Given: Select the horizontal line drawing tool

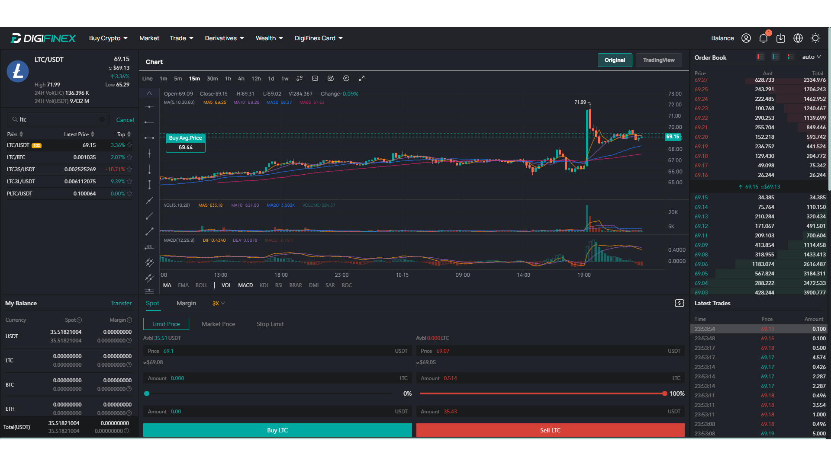Looking at the screenshot, I should click(x=149, y=107).
